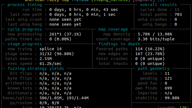The height and width of the screenshot is (108, 192).
Task: Click the 'last new path' label
Action: pos(26,15)
